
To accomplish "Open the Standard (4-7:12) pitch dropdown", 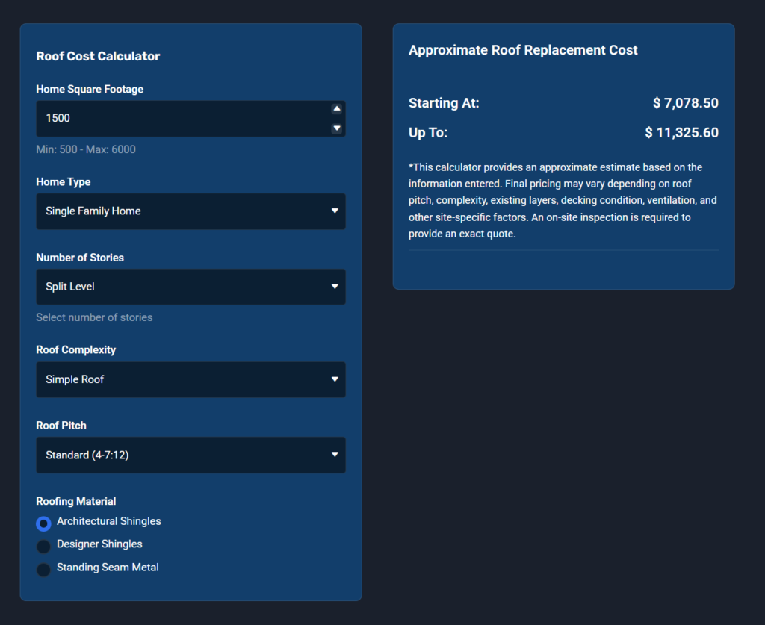I will (x=179, y=455).
